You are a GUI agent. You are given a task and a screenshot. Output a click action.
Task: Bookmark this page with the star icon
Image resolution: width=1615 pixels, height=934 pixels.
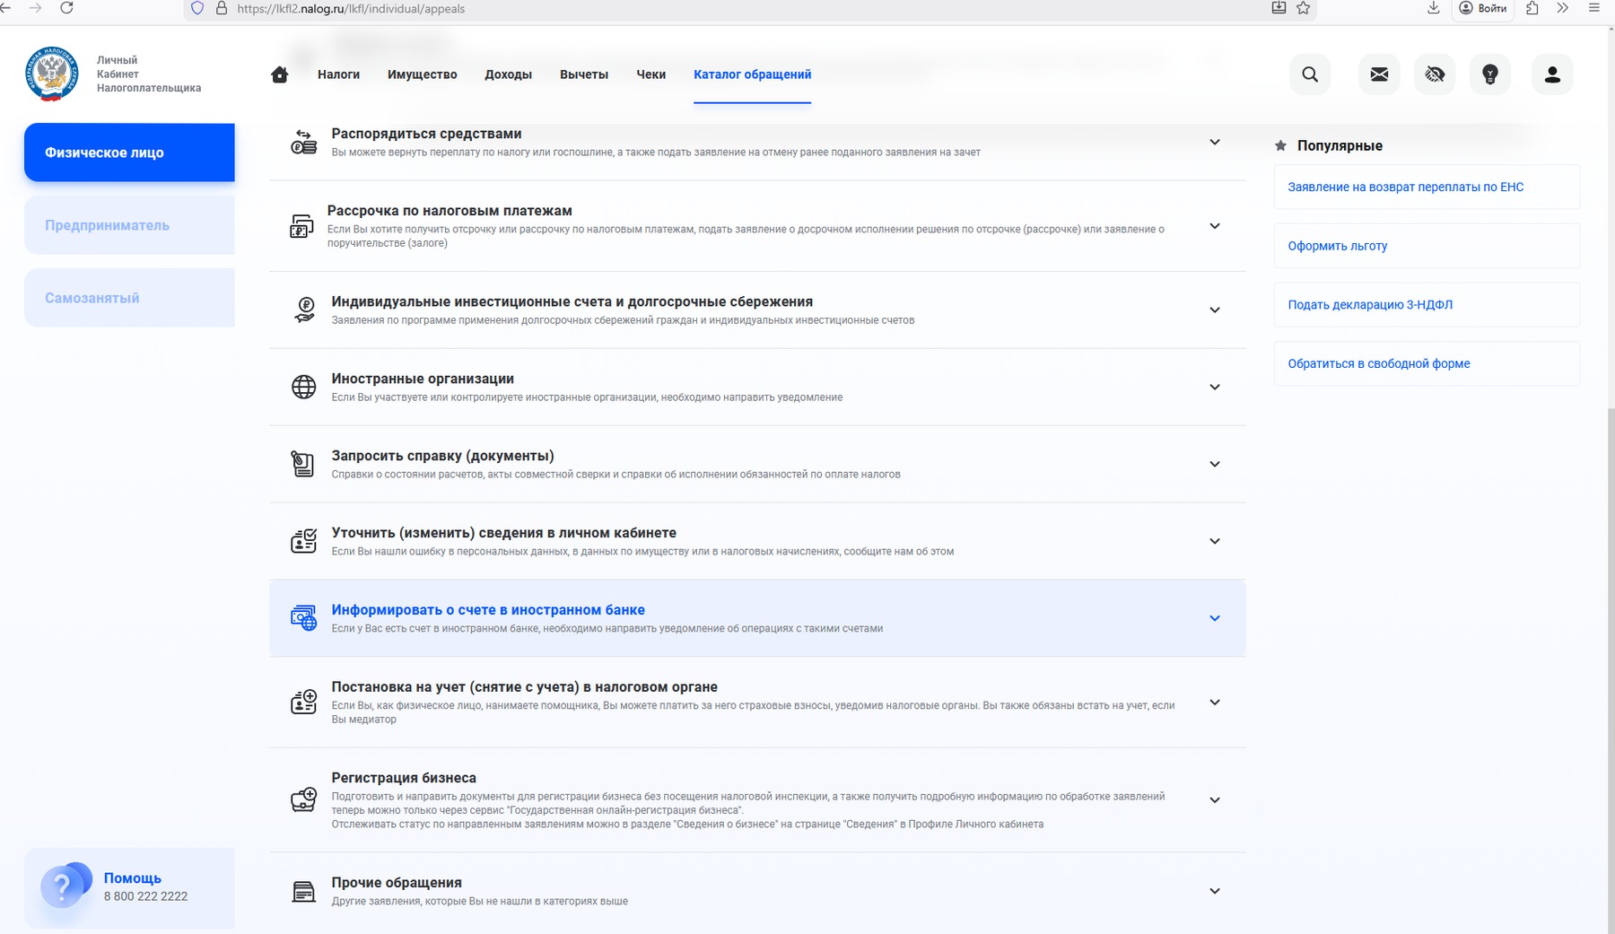(1304, 8)
